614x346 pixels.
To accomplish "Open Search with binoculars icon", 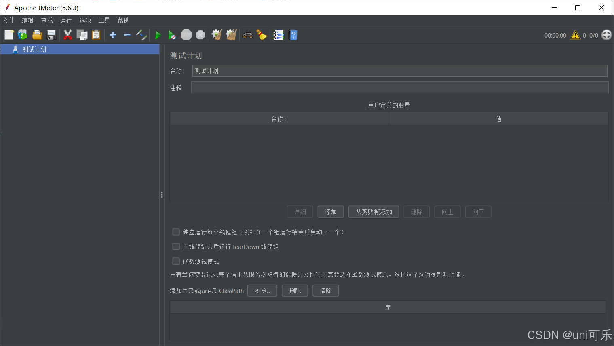I will 248,35.
